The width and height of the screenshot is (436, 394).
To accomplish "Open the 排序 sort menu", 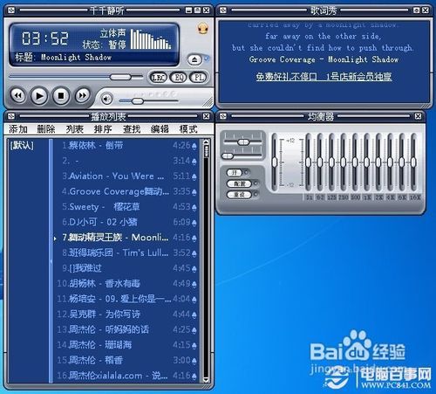I will coord(103,128).
